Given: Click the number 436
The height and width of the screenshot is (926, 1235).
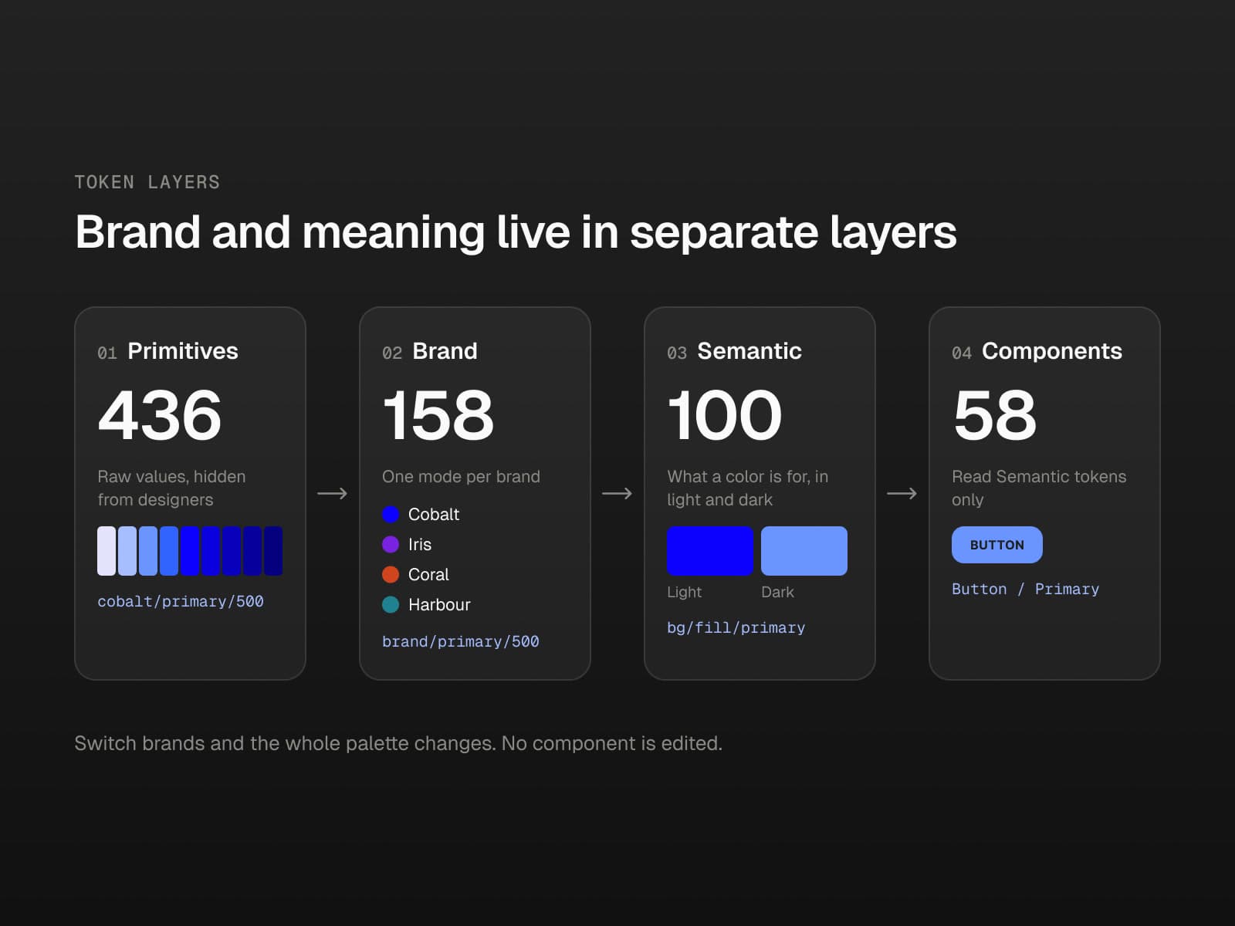Looking at the screenshot, I should coord(160,415).
